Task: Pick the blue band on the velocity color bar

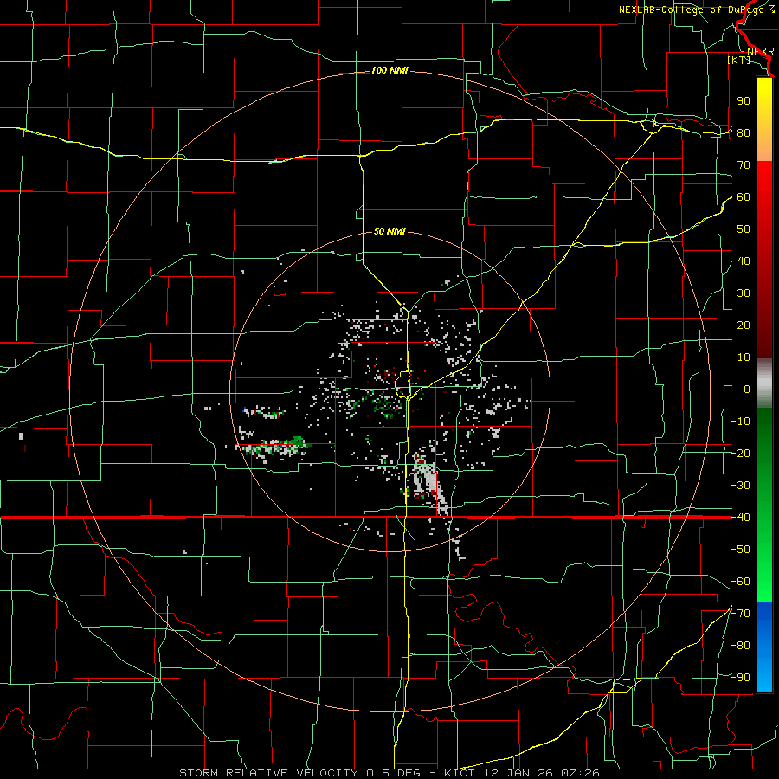Action: point(764,647)
